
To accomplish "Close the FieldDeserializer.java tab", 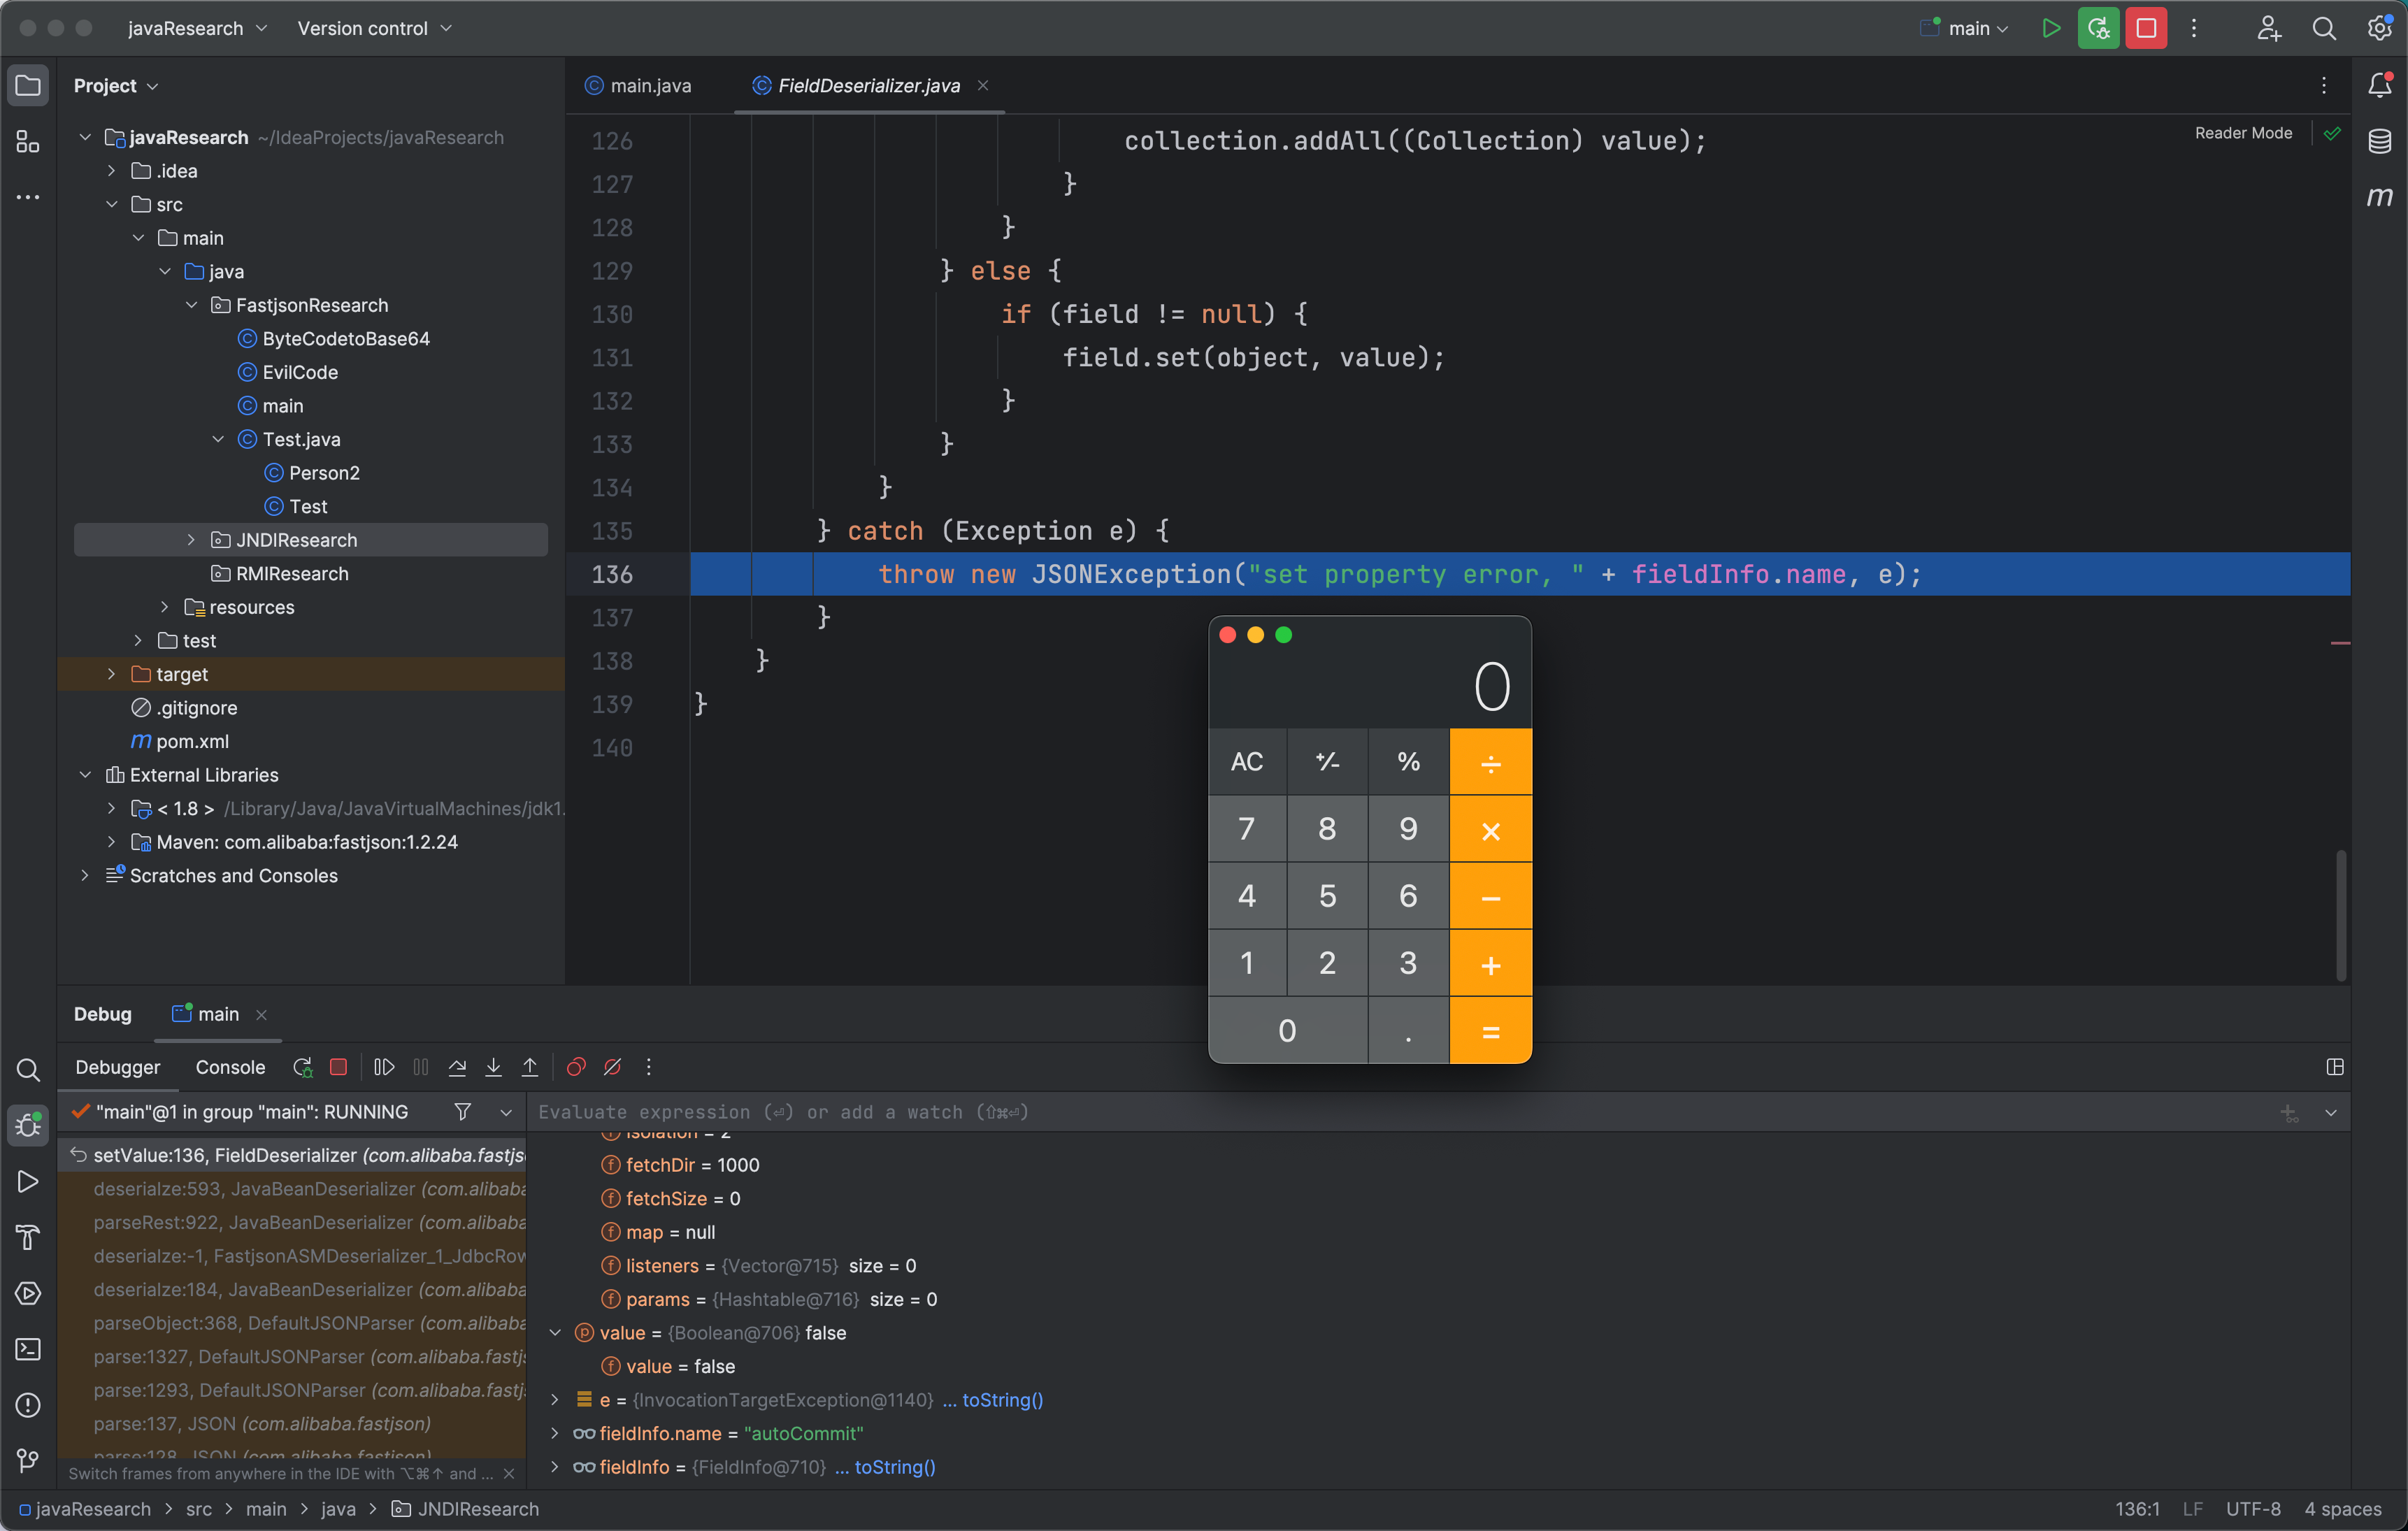I will (x=983, y=85).
